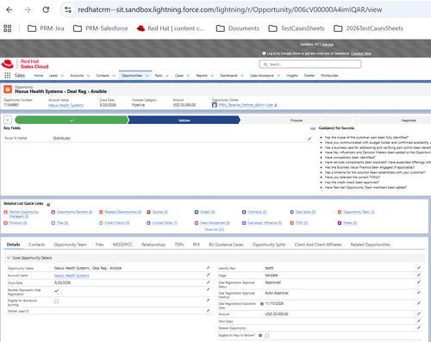This screenshot has width=431, height=342.
Task: Click the orange Opportunity record icon
Action: pyautogui.click(x=8, y=90)
